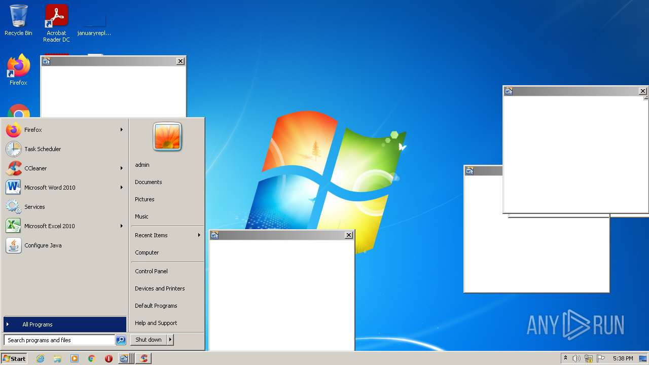Open the volume speaker tray icon
This screenshot has height=365, width=649.
[x=576, y=358]
